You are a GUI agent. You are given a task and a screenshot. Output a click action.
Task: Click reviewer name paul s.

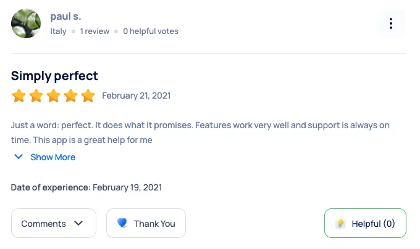click(x=65, y=17)
